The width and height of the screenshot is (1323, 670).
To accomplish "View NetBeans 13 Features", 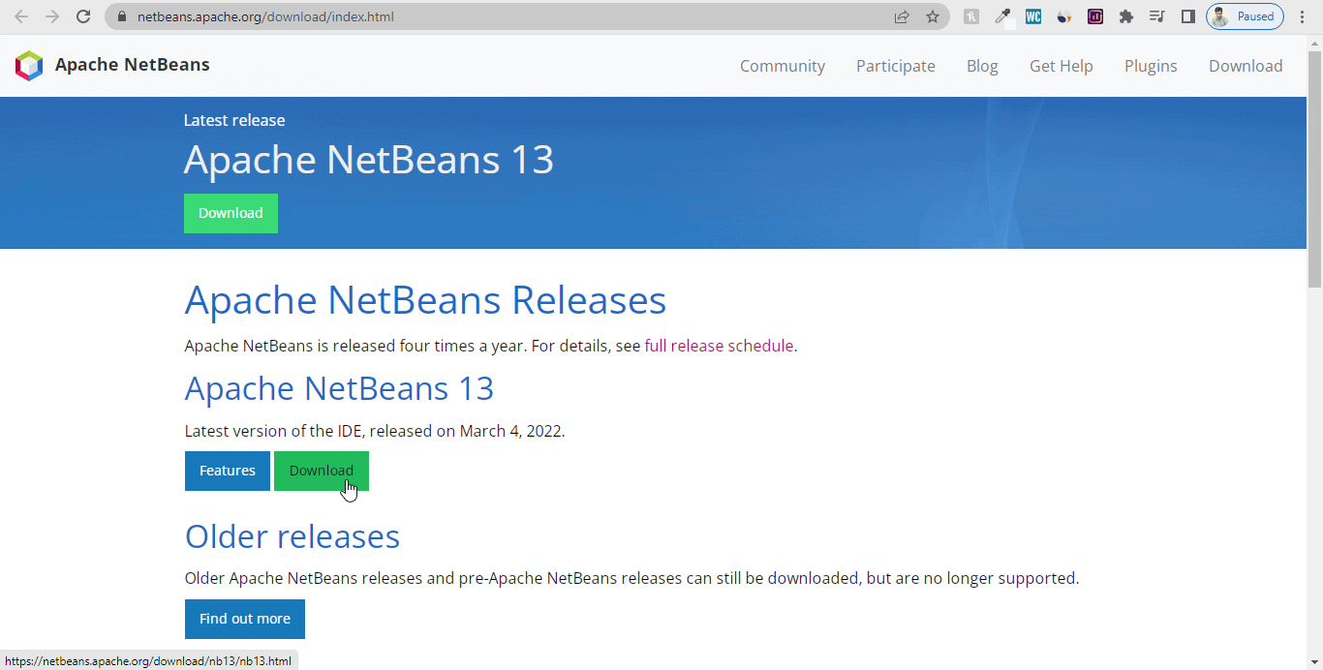I will (228, 471).
